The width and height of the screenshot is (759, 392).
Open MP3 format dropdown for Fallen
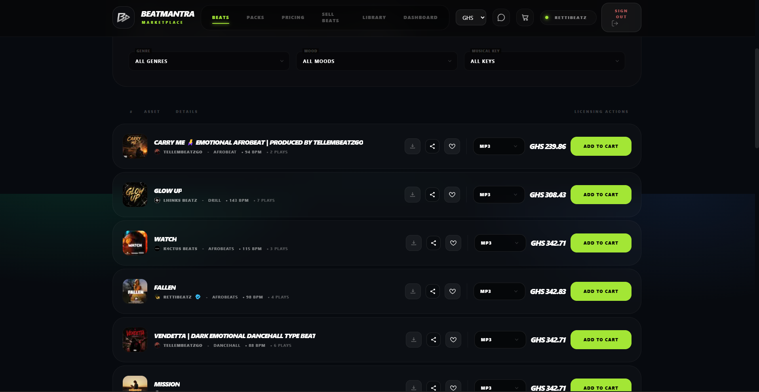tap(499, 291)
